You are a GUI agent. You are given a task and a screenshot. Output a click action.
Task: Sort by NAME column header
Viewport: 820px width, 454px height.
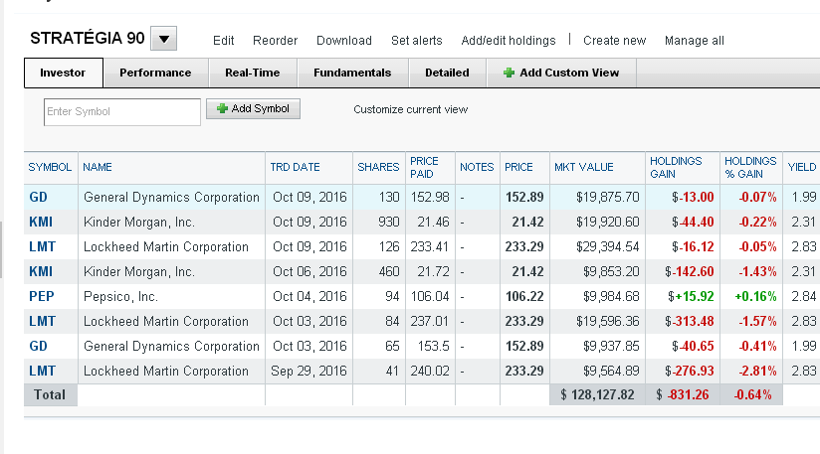pyautogui.click(x=98, y=167)
